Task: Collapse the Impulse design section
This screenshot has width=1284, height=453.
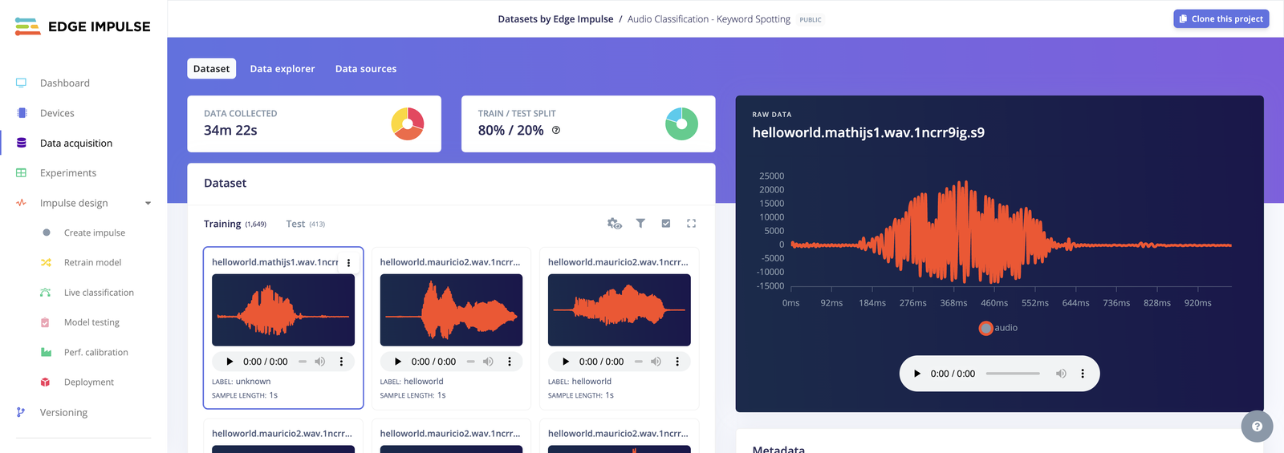Action: (x=148, y=204)
